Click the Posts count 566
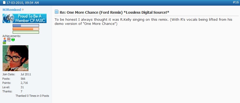Image resolution: width=240 pixels, height=103 pixels. 23,79
